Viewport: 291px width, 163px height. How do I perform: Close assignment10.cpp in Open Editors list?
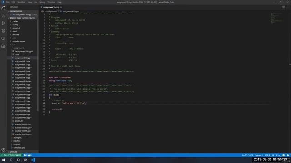(11, 14)
